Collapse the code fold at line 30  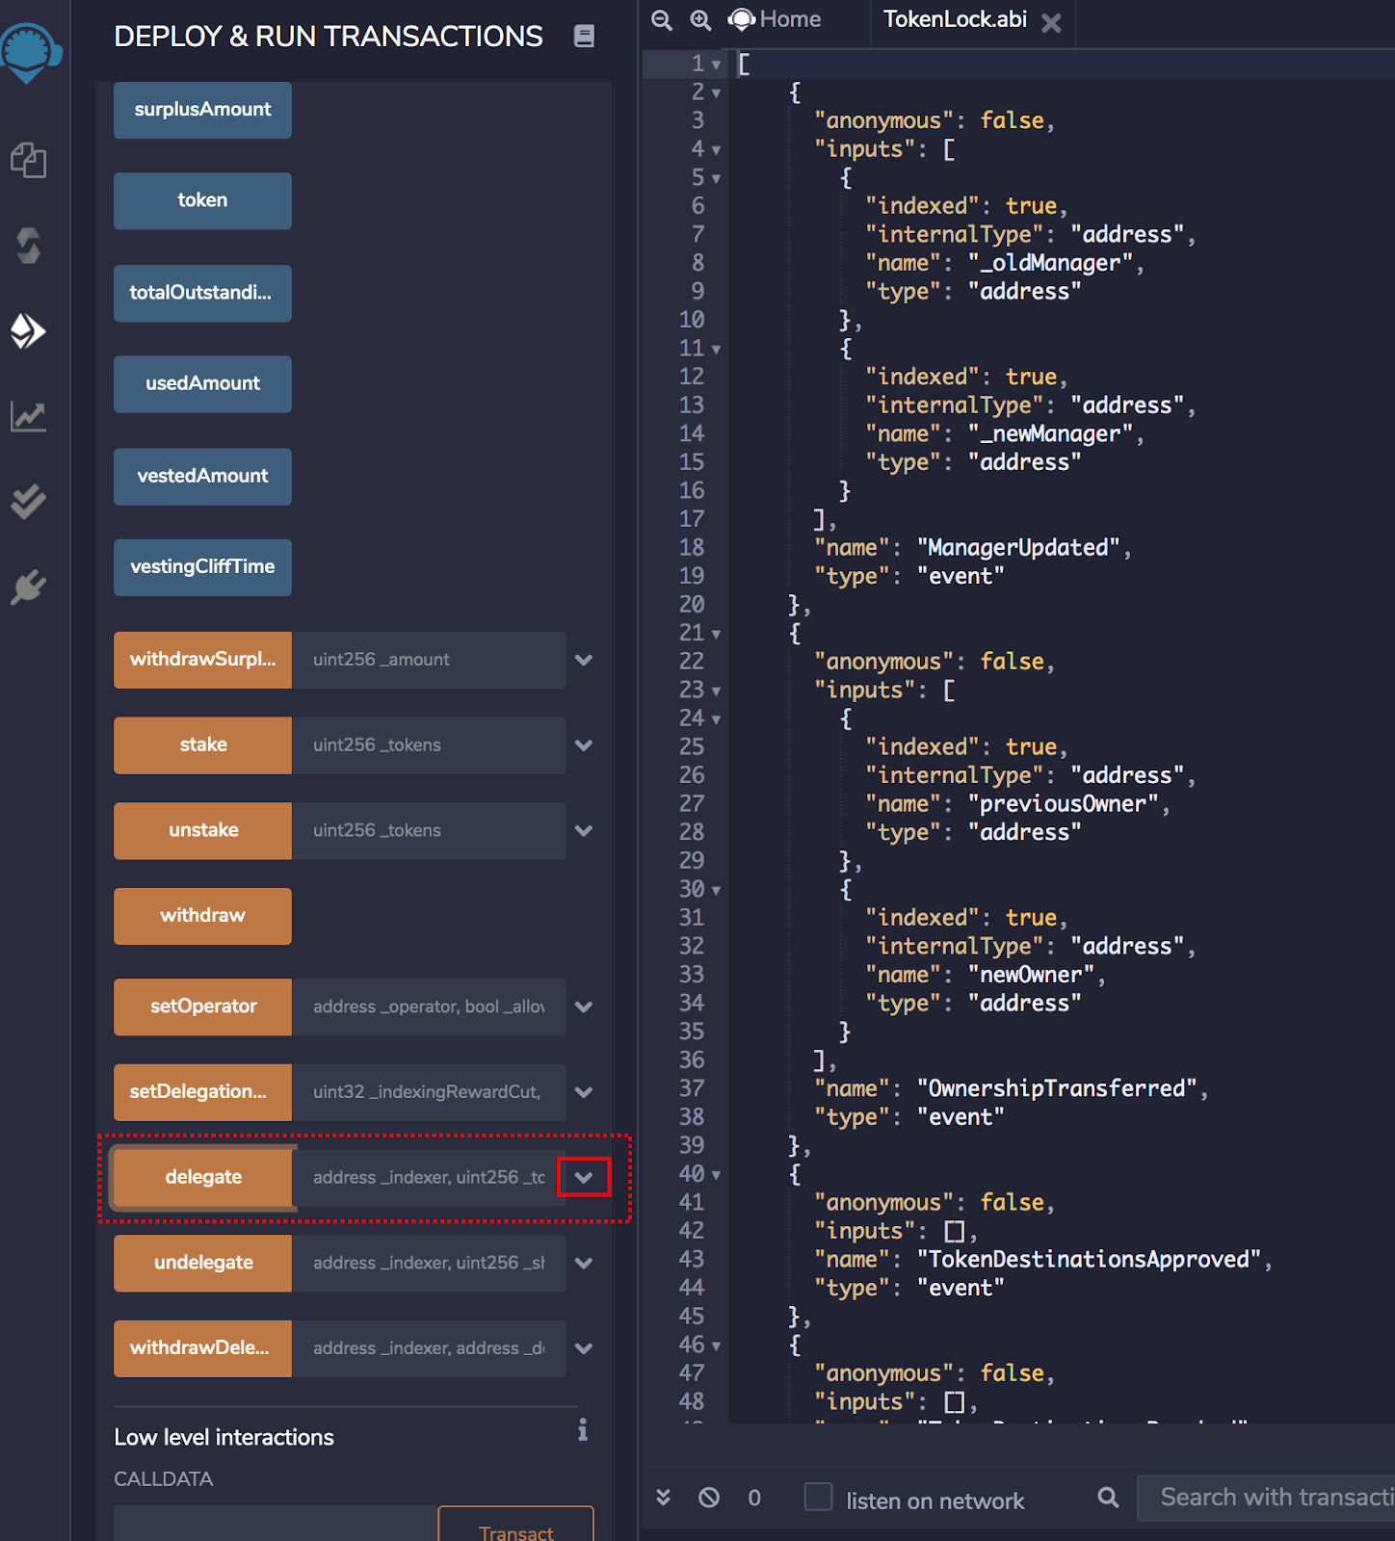[x=716, y=891]
